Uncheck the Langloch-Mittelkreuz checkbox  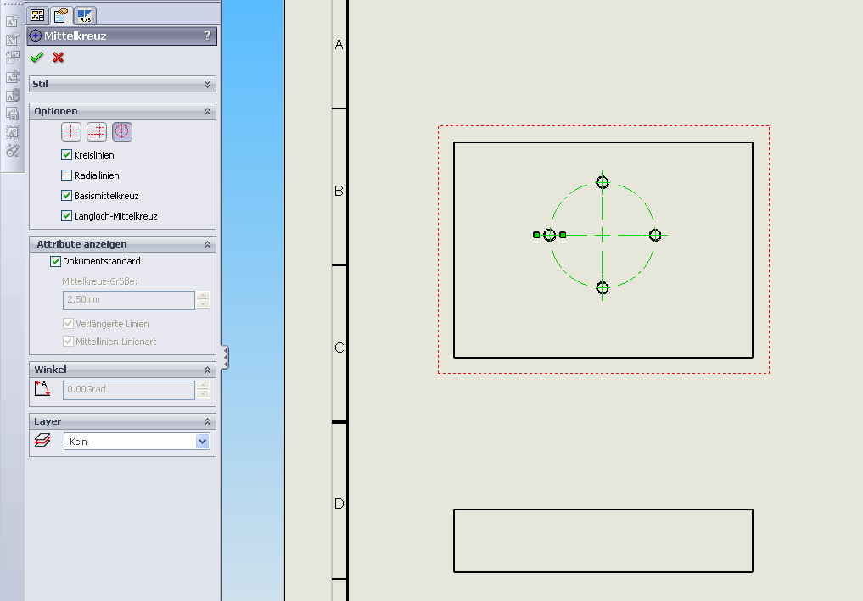pyautogui.click(x=66, y=216)
